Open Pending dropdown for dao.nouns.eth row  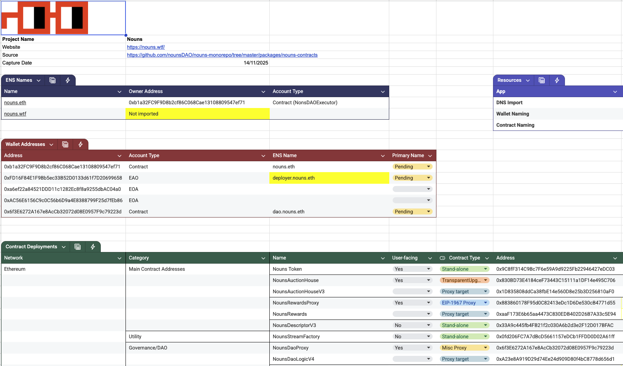(x=412, y=212)
